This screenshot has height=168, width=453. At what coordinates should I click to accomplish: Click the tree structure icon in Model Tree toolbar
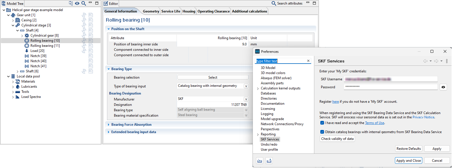click(71, 3)
